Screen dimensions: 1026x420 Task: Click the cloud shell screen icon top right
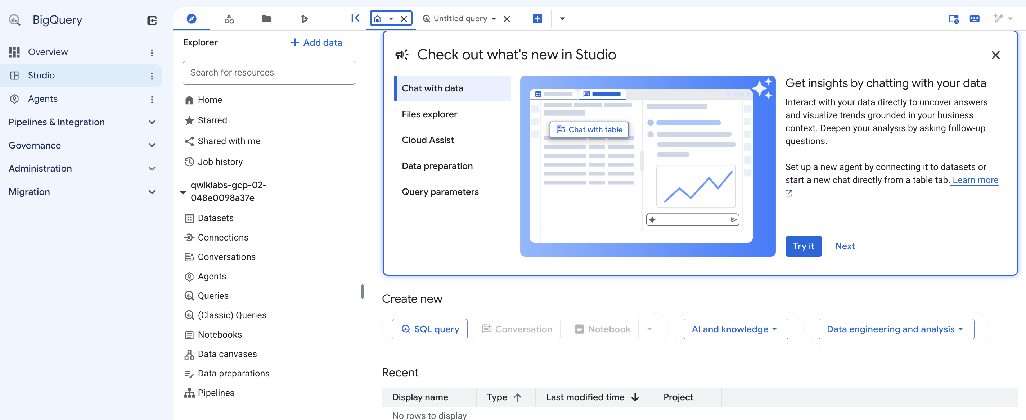954,19
